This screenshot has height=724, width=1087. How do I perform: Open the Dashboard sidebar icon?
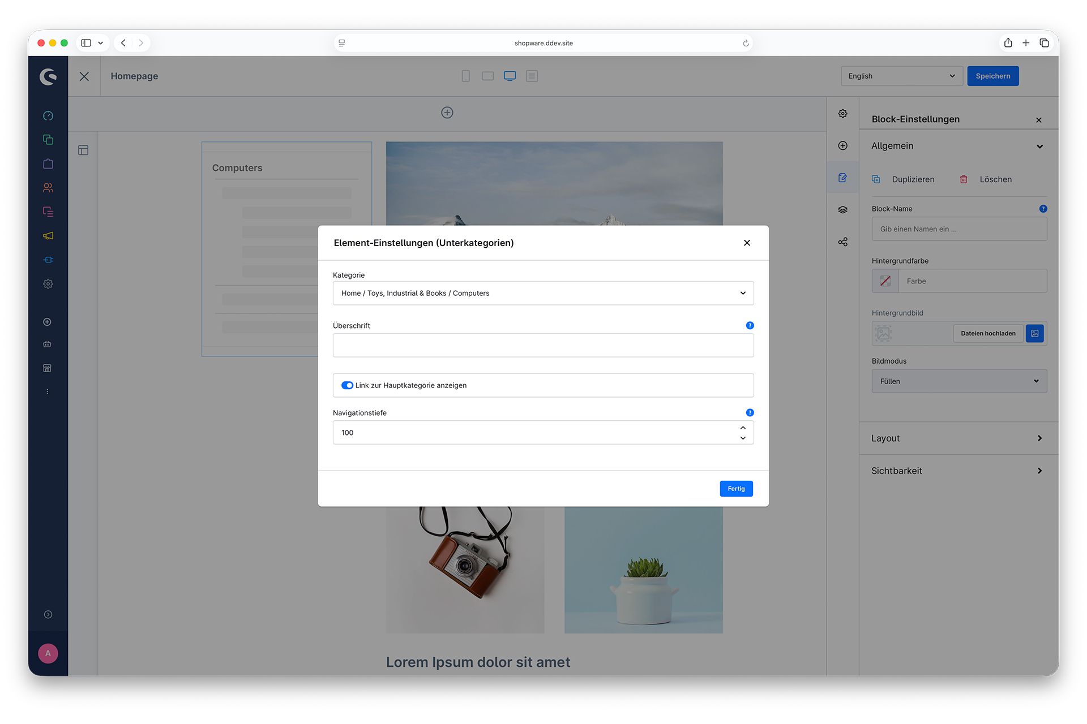point(48,115)
